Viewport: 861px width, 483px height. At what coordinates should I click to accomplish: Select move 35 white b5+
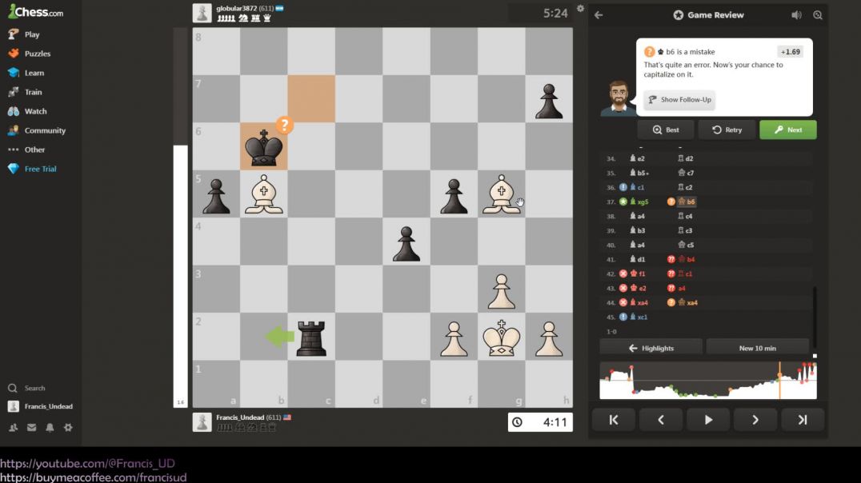tap(639, 173)
